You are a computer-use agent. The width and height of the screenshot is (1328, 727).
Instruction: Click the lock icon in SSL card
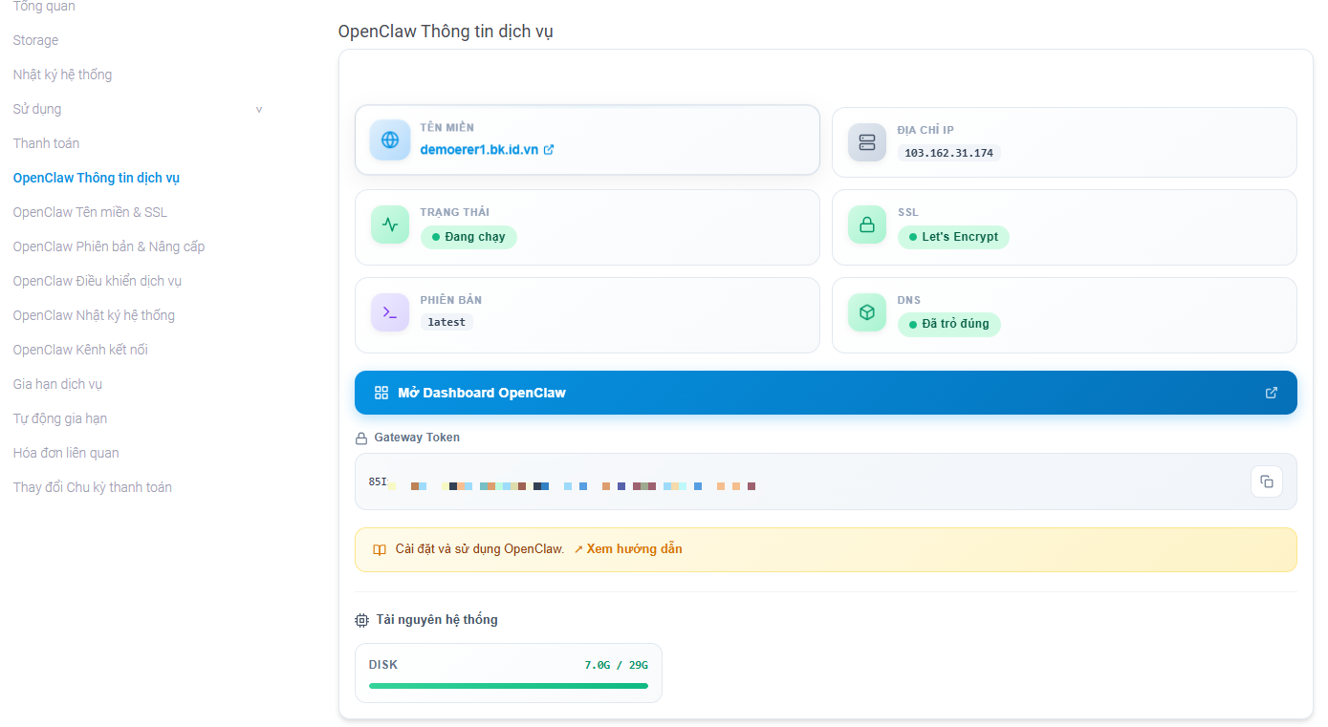(x=867, y=225)
